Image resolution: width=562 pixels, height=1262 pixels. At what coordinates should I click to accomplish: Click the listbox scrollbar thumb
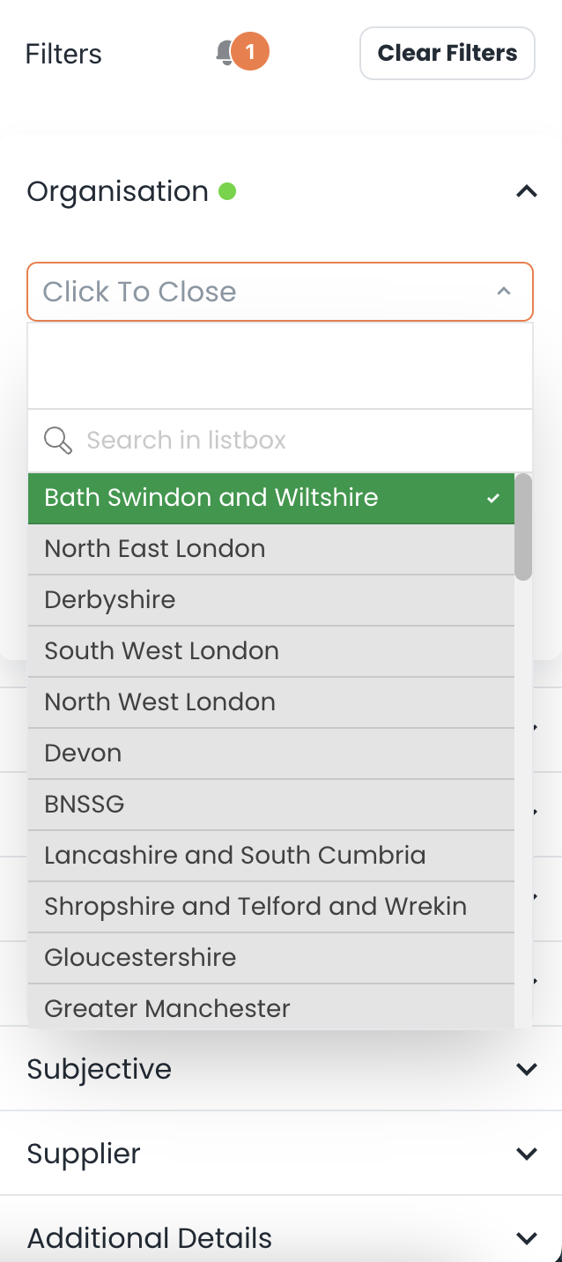[523, 527]
